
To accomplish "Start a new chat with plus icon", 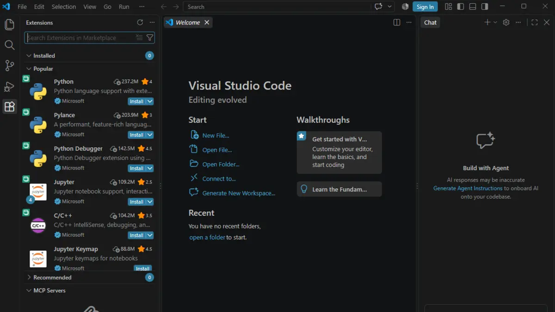I will click(x=487, y=22).
